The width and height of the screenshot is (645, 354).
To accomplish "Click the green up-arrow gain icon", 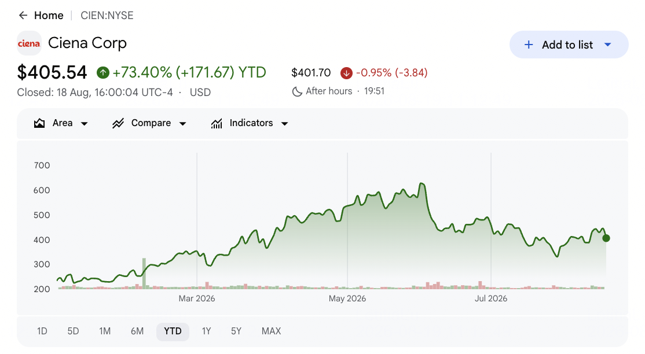I will 103,73.
